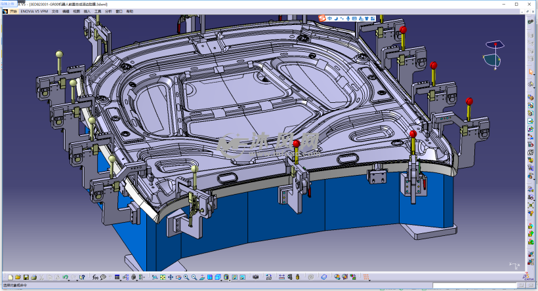538x291 pixels.
Task: Open the 窗口 (Window) menu
Action: [119, 11]
